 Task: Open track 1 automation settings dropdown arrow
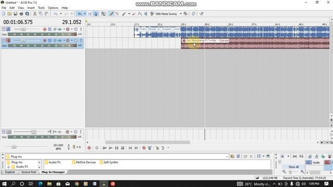[x=72, y=29]
